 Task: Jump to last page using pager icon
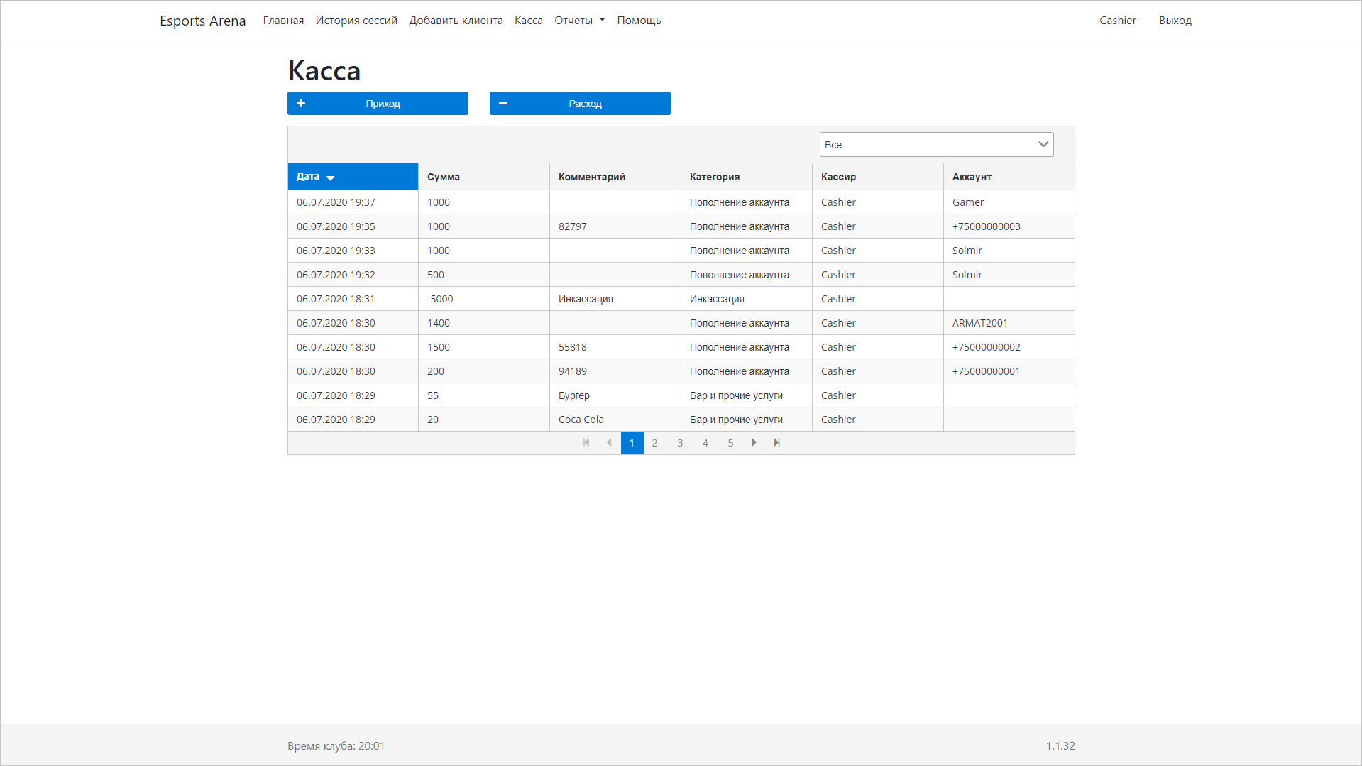point(777,443)
